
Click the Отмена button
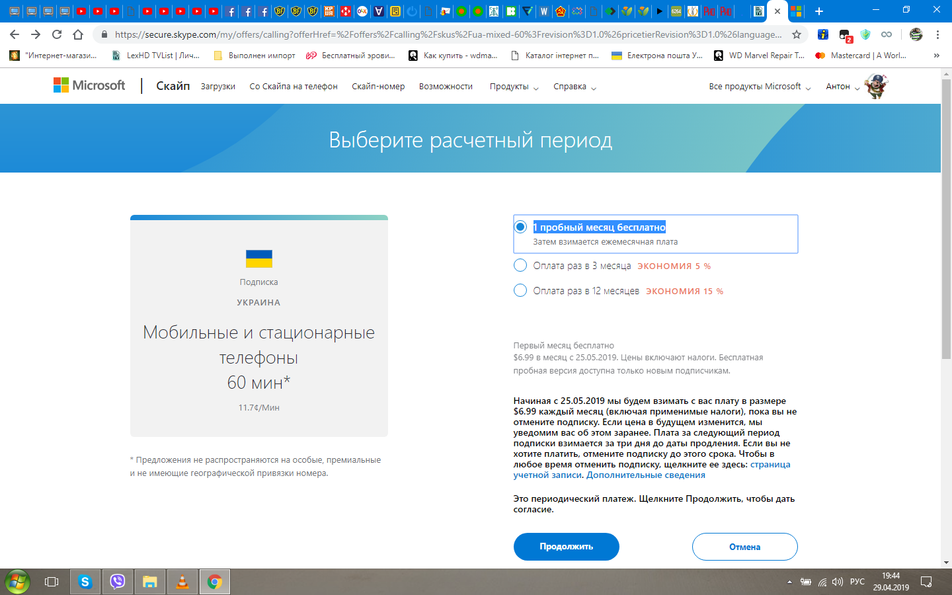(745, 547)
